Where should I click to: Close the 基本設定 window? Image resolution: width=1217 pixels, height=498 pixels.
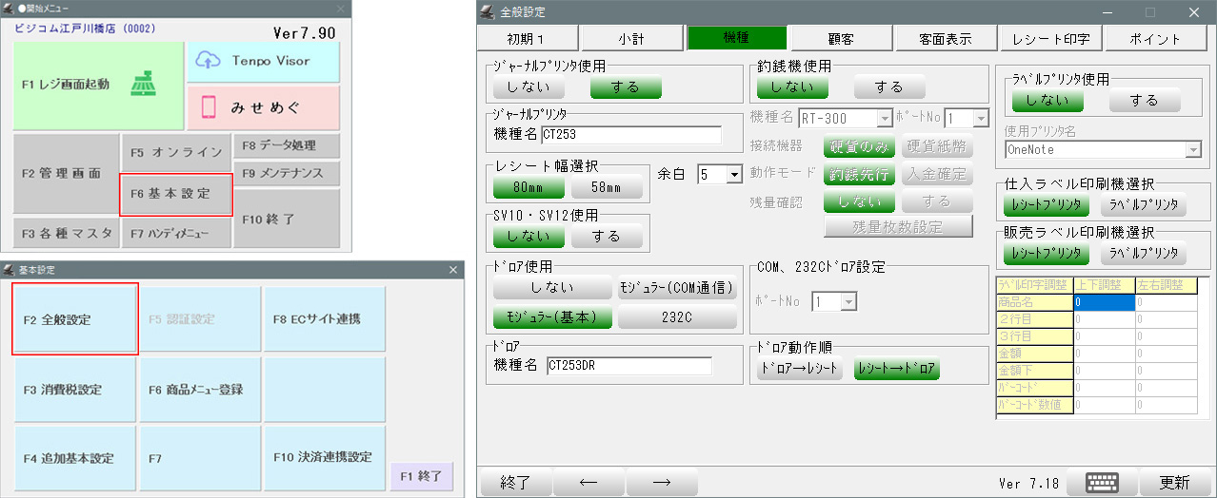[x=452, y=270]
